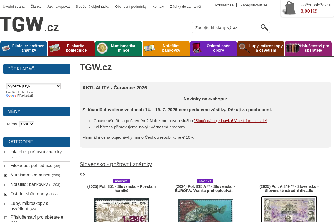Open Sloučená objednávka top menu link
Image resolution: width=334 pixels, height=222 pixels.
tap(92, 6)
